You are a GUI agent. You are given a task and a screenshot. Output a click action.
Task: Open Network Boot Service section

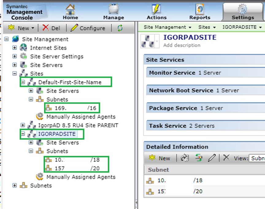(x=205, y=90)
